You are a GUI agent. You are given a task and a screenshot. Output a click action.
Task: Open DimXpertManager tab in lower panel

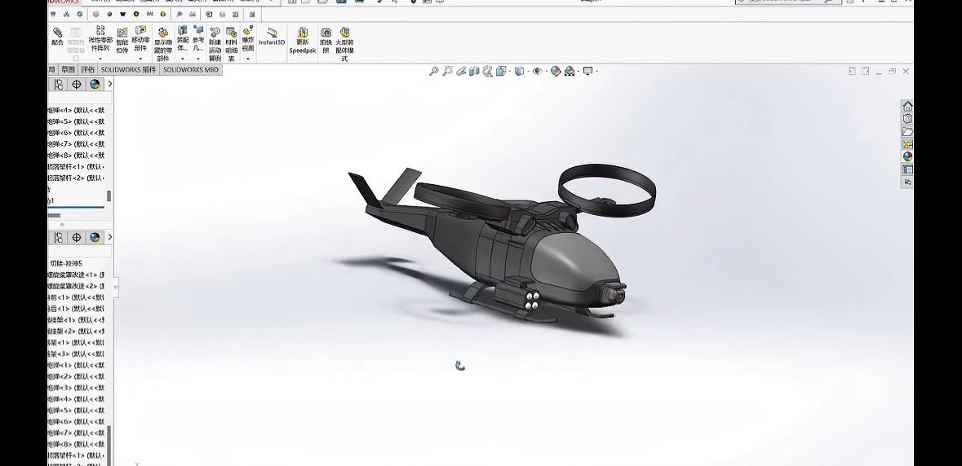[x=77, y=238]
